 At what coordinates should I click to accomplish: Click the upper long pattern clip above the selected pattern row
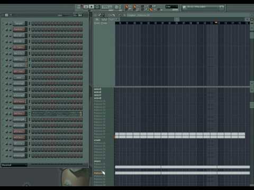182,167
